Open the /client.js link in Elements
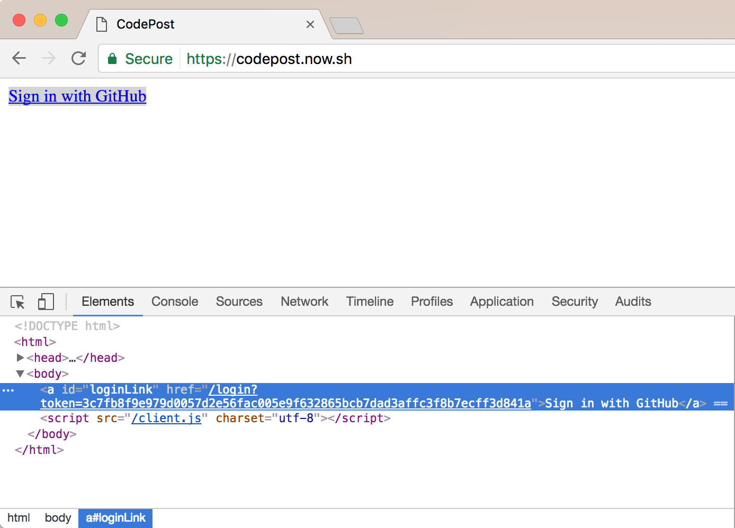The height and width of the screenshot is (528, 735). point(167,418)
